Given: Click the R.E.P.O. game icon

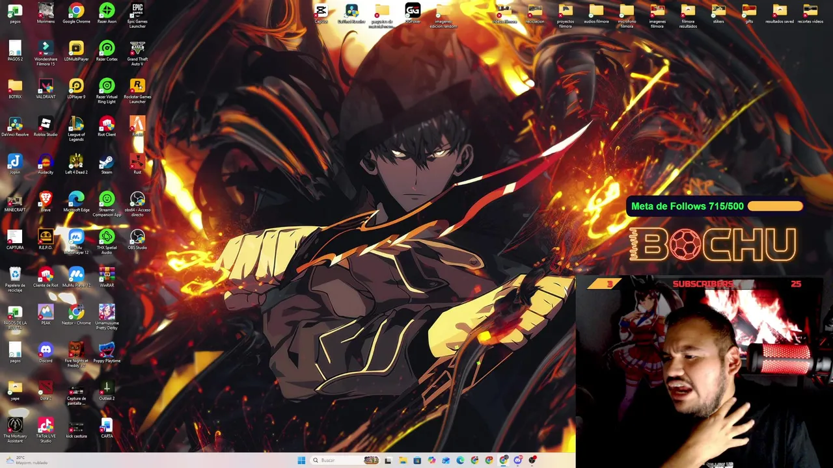Looking at the screenshot, I should point(46,239).
